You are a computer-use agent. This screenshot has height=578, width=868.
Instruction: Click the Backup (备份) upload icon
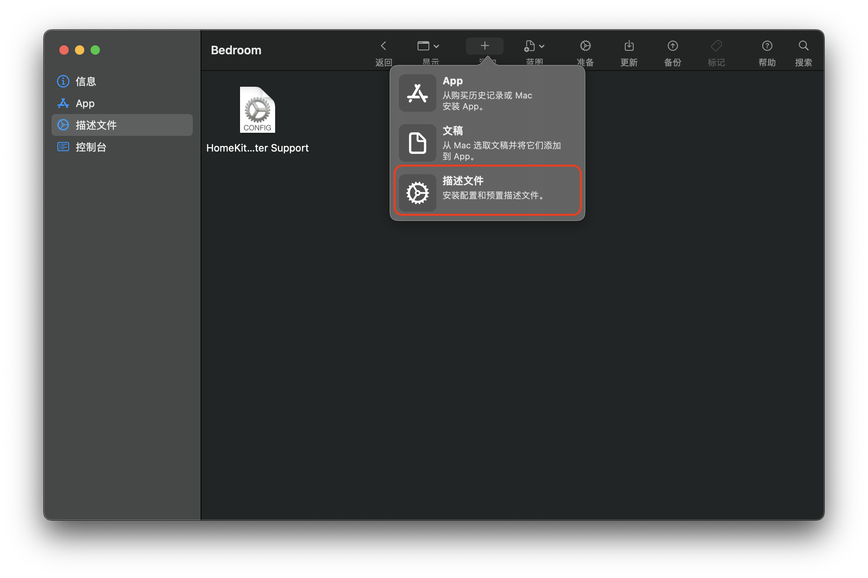coord(672,46)
